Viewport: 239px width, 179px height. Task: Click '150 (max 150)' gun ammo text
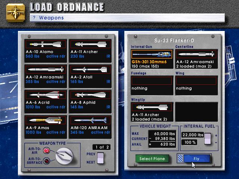point(145,66)
